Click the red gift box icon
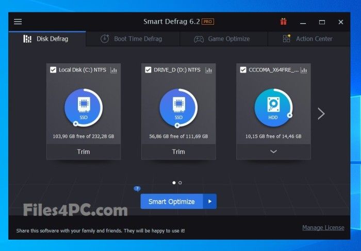The height and width of the screenshot is (251, 361). [284, 22]
